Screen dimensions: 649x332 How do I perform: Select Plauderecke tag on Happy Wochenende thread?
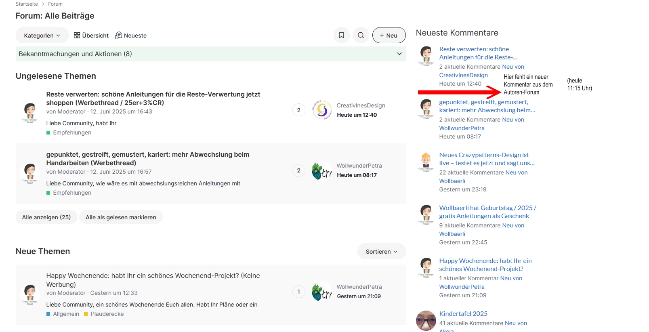click(x=107, y=314)
